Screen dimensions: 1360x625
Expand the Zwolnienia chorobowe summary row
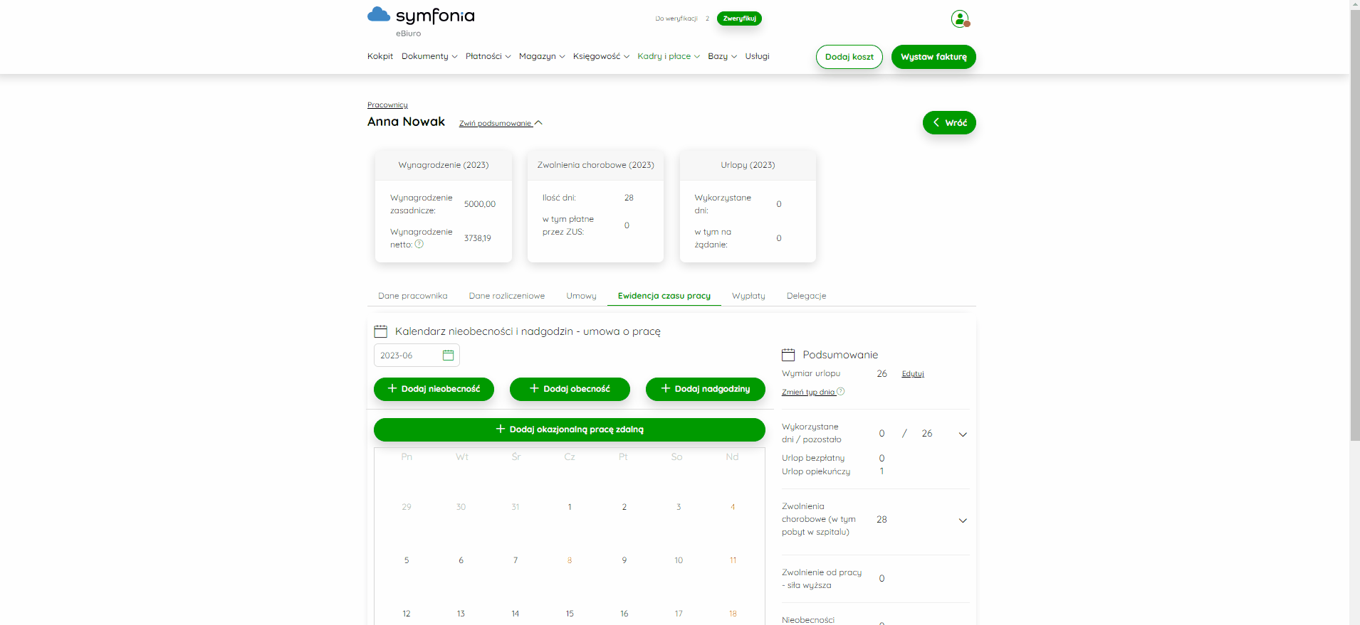tap(963, 520)
